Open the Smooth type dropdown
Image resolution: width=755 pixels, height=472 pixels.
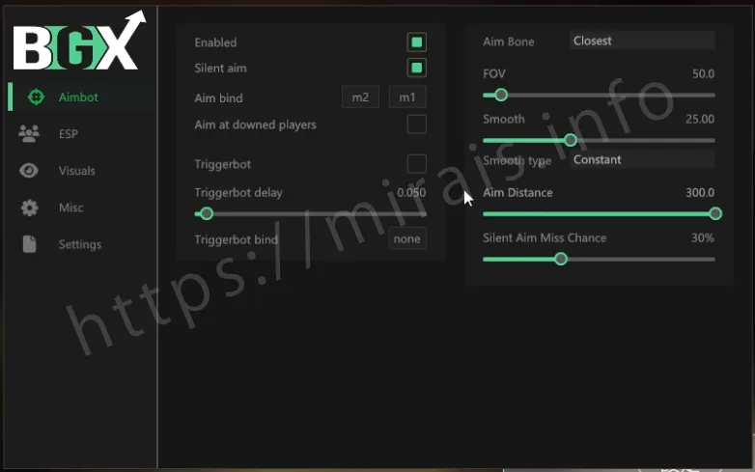click(641, 159)
